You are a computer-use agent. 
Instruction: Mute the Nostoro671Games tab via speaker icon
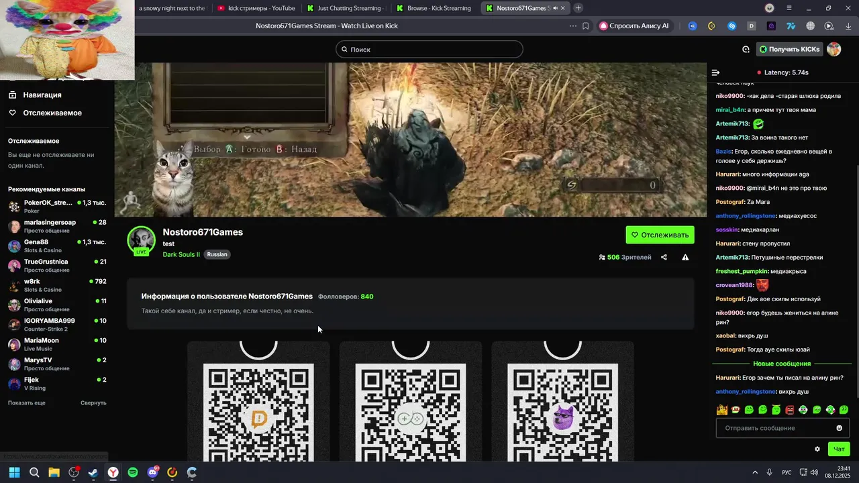[x=555, y=8]
